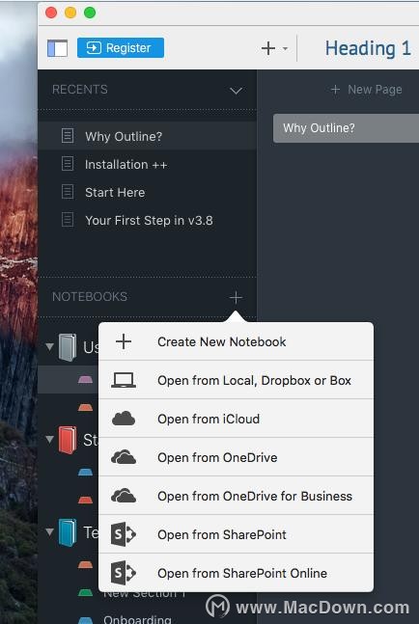Open the Why Outline? recent page
This screenshot has width=419, height=624.
tap(147, 136)
